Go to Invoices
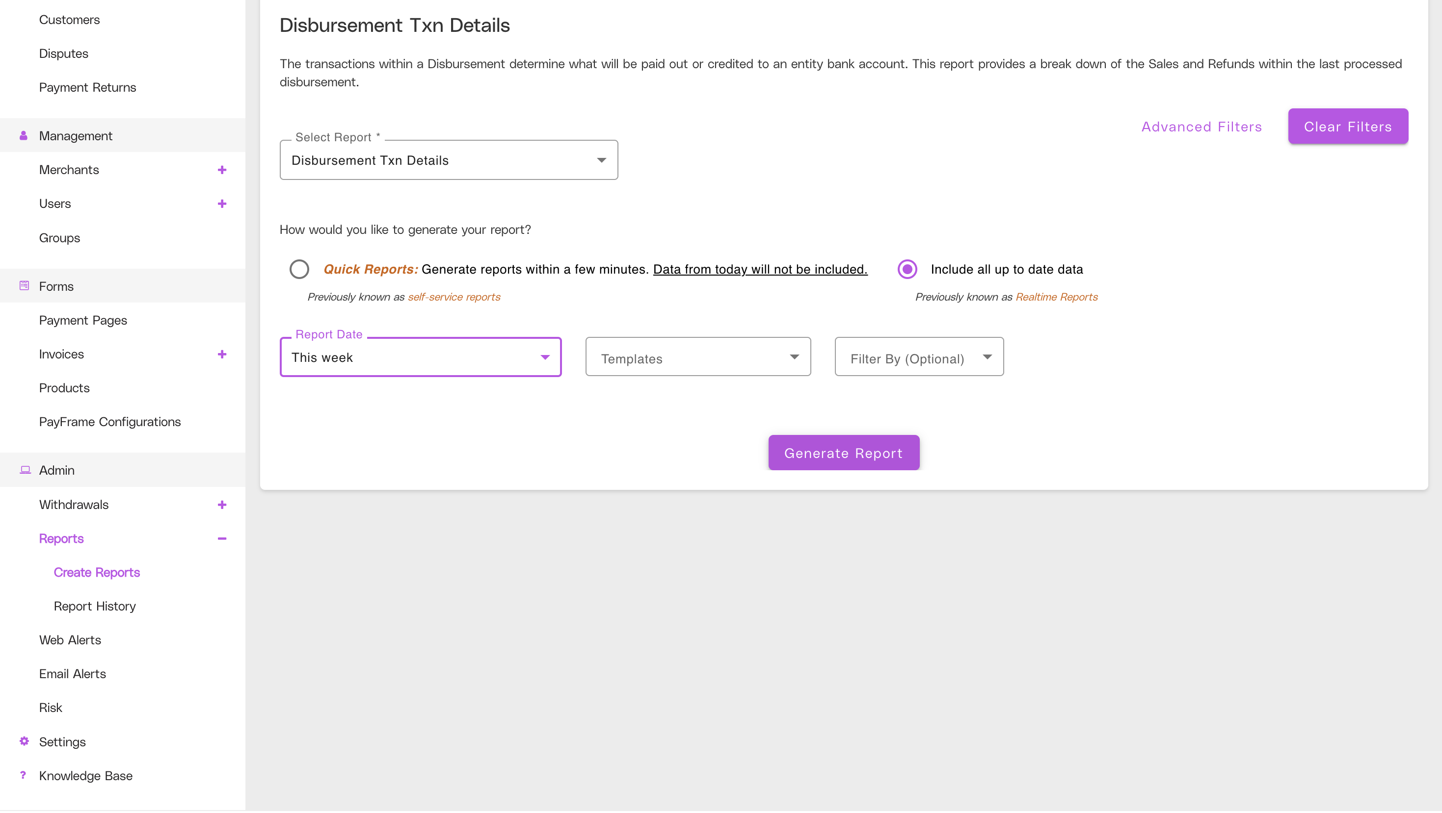Viewport: 1442px width, 813px height. 61,354
